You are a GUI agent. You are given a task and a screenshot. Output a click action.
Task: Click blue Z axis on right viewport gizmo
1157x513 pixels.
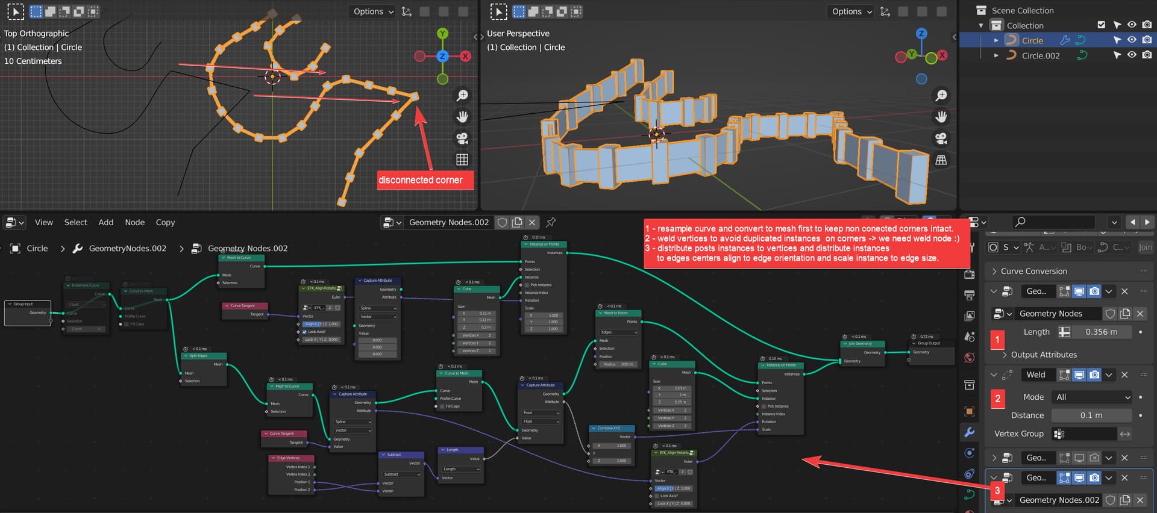pyautogui.click(x=921, y=34)
